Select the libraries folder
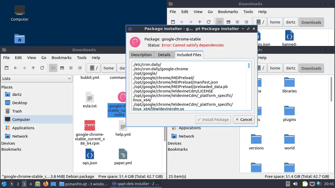 289,82
